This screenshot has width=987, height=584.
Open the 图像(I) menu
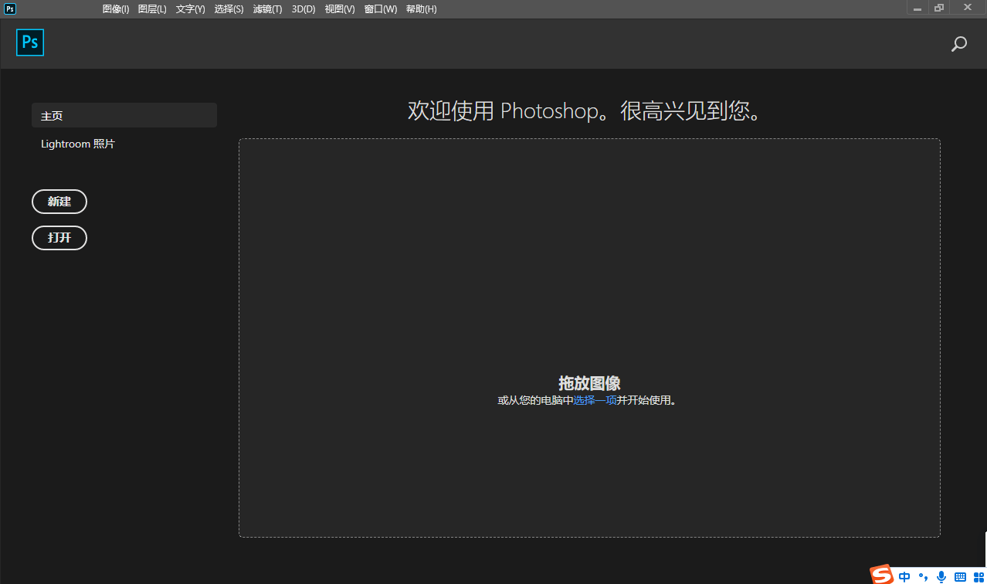pos(116,9)
